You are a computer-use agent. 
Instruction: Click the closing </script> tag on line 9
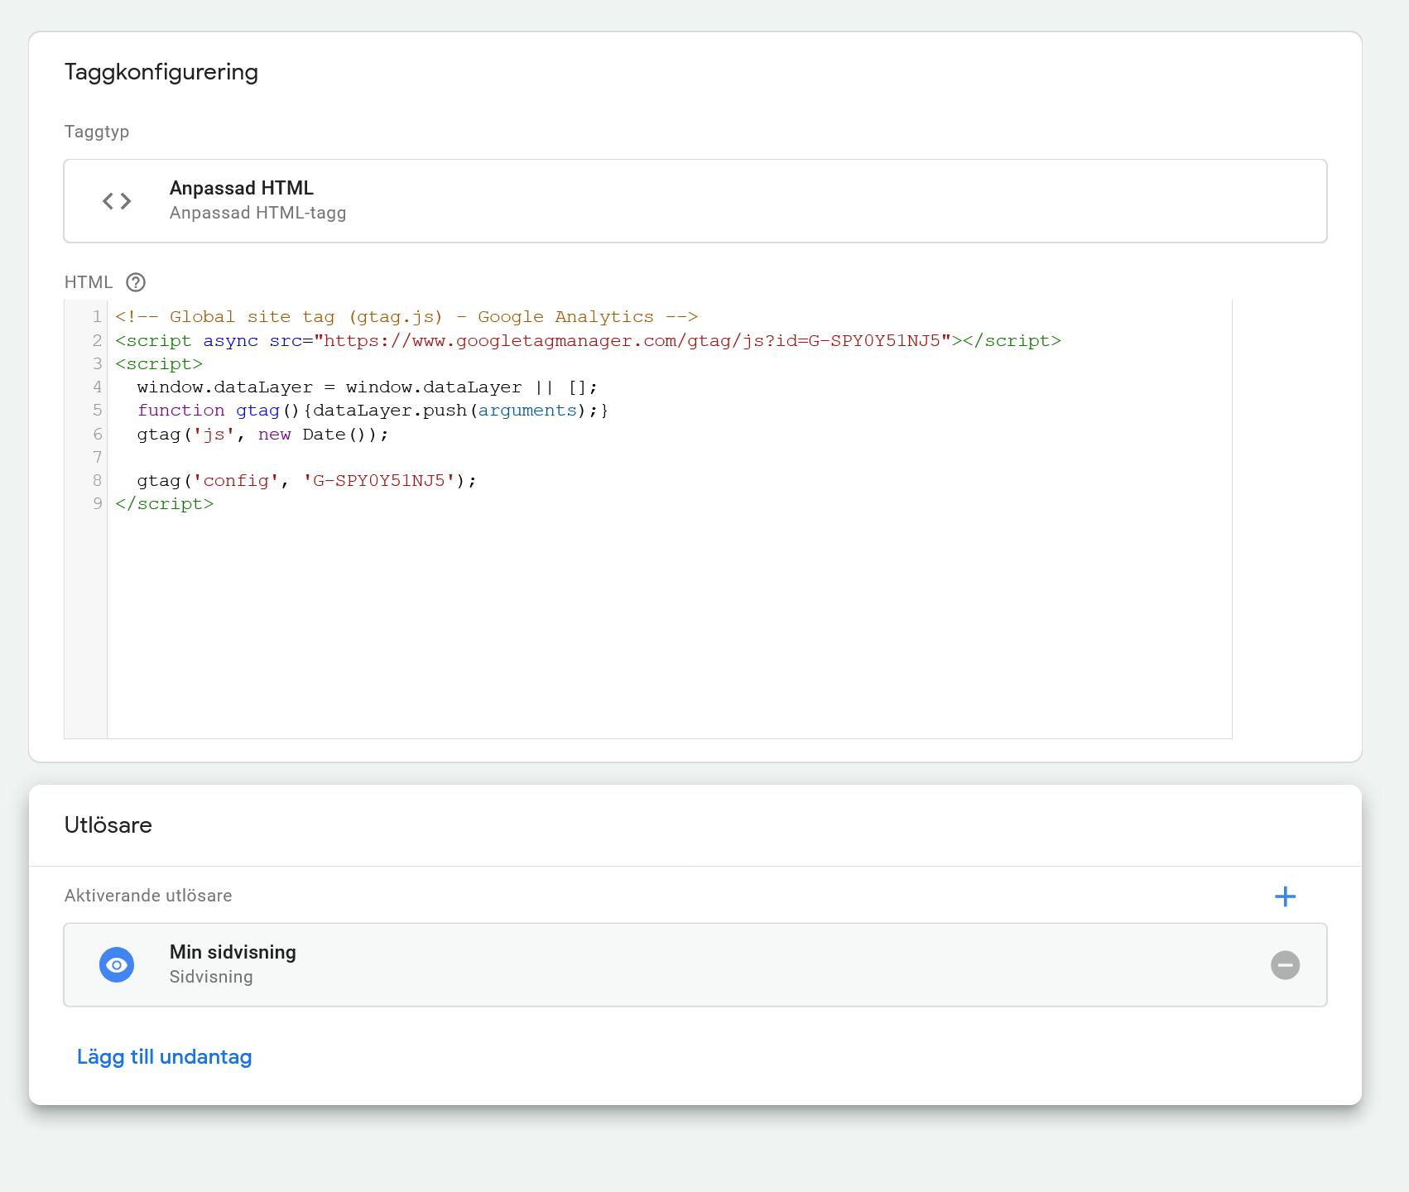[165, 503]
